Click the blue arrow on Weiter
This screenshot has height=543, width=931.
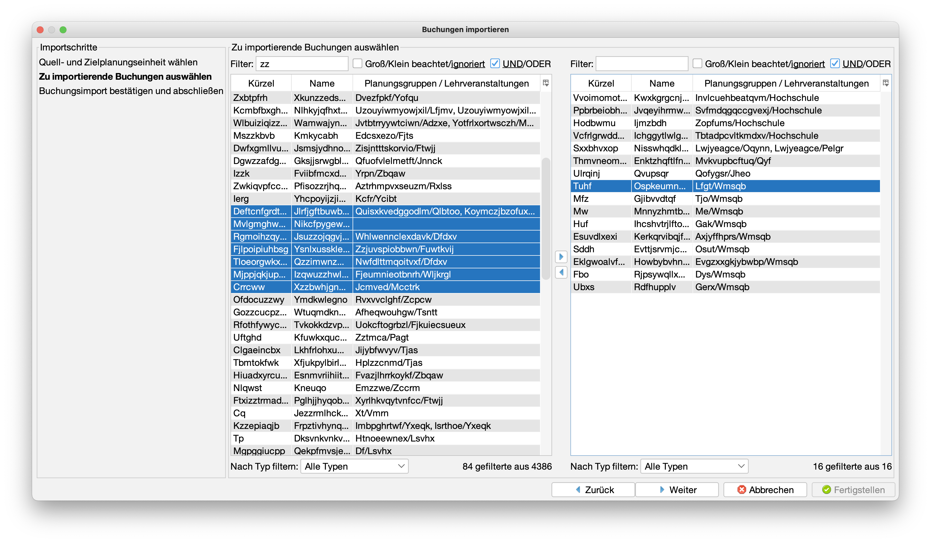click(x=662, y=489)
